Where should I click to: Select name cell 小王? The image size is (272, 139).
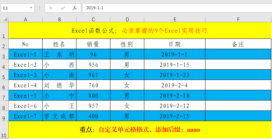(59, 105)
